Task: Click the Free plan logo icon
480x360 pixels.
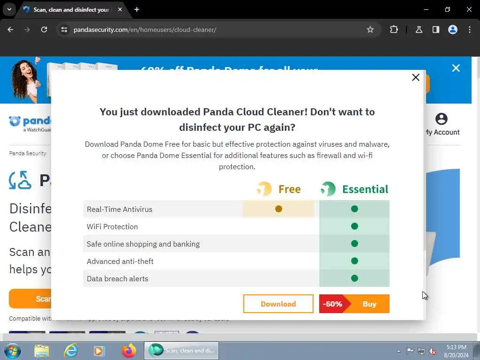Action: coord(264,189)
